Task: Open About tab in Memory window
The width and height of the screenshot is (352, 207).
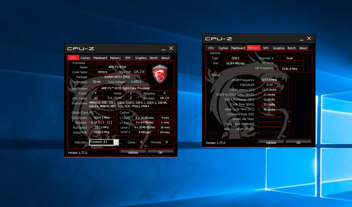Action: [303, 48]
